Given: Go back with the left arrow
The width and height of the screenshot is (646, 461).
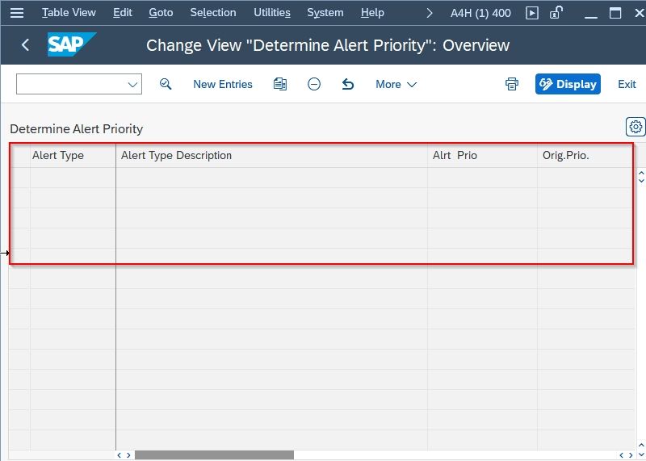Looking at the screenshot, I should click(x=26, y=44).
